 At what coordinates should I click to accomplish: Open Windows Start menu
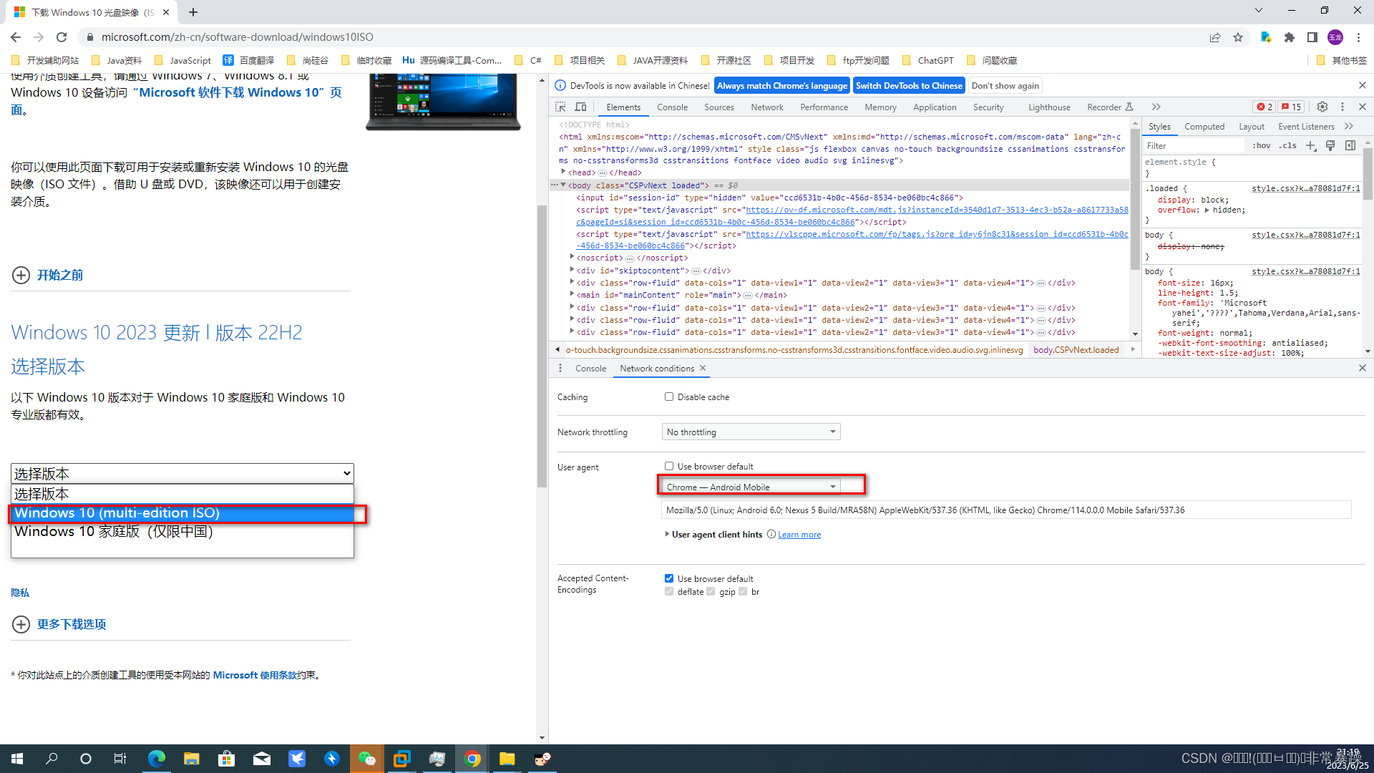[17, 759]
